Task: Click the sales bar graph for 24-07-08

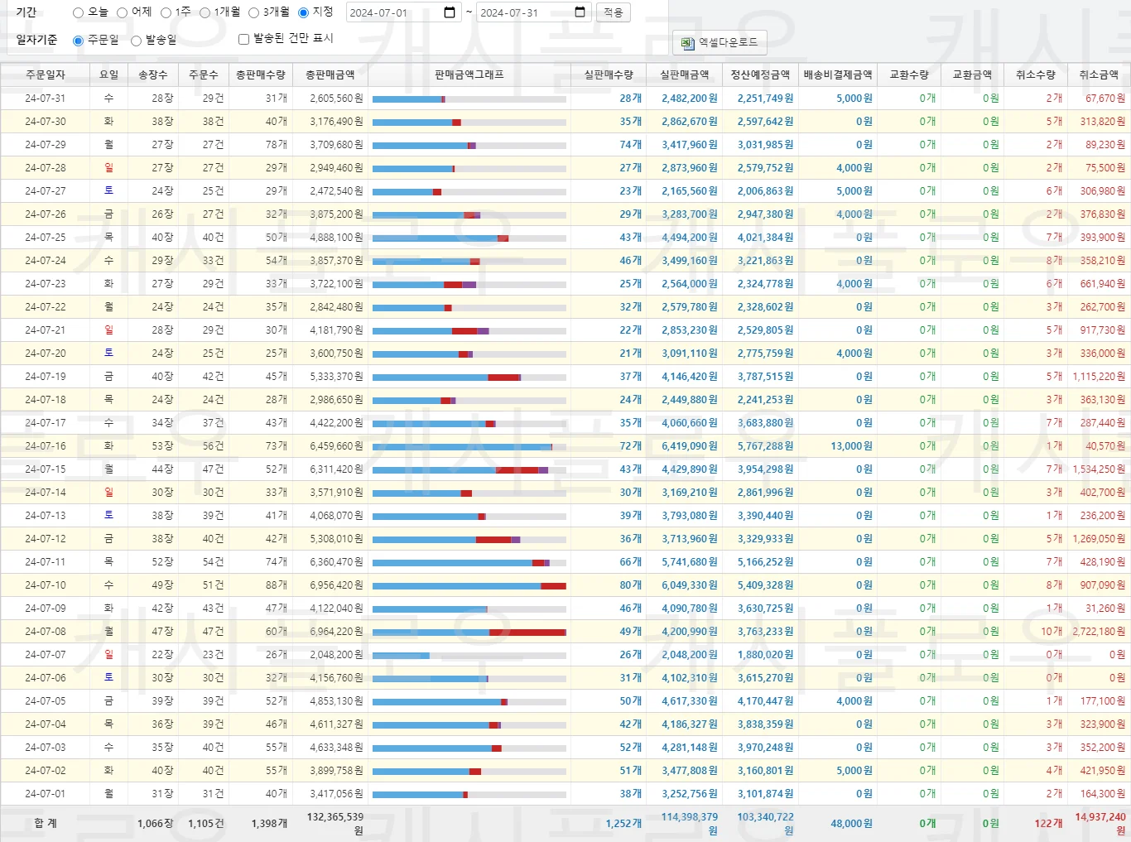Action: [469, 632]
